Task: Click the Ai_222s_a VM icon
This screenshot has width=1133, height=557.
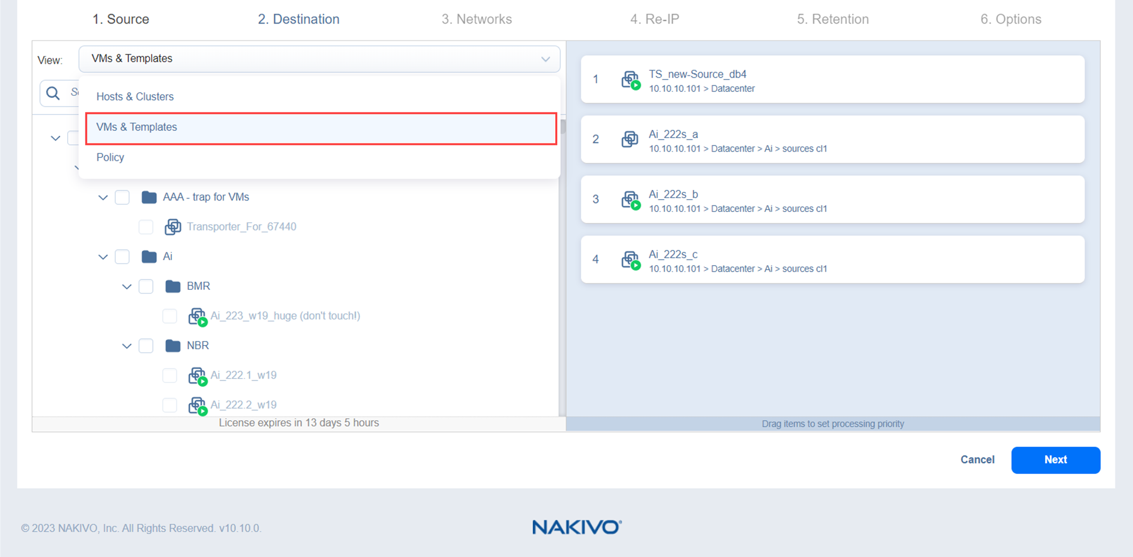Action: pyautogui.click(x=629, y=139)
